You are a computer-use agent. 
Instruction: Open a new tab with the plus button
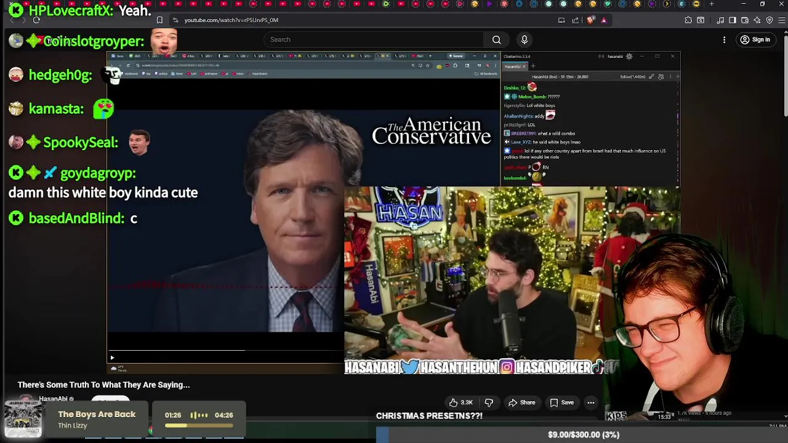pos(711,4)
